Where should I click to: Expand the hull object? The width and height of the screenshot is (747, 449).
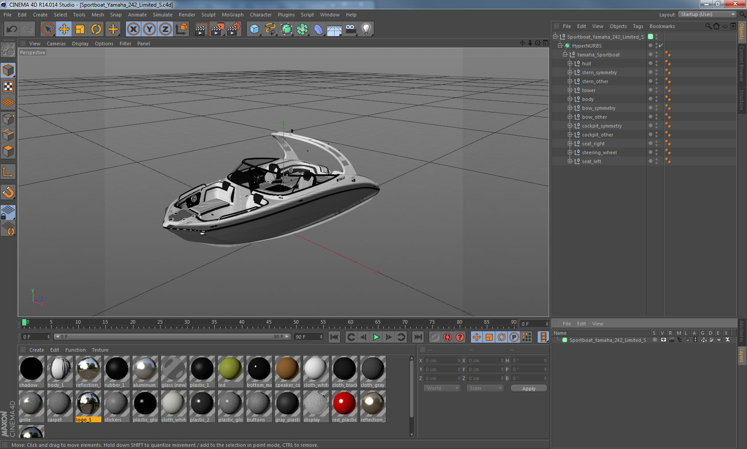click(x=570, y=63)
